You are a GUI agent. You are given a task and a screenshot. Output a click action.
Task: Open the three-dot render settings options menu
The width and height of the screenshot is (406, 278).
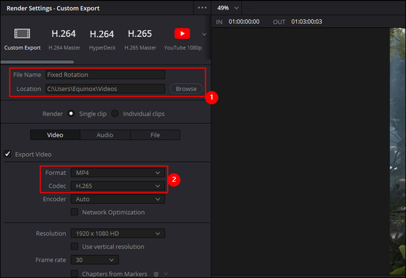(x=202, y=8)
